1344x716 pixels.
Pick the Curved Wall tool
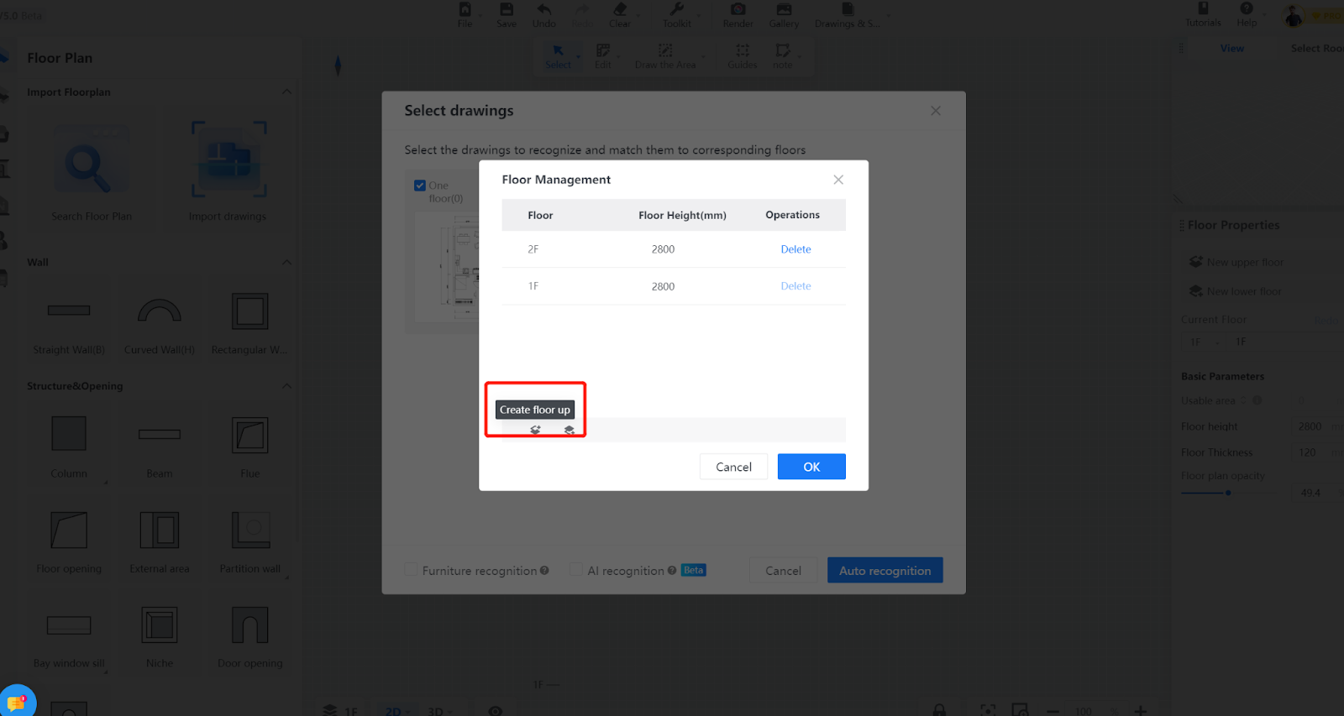pyautogui.click(x=160, y=311)
